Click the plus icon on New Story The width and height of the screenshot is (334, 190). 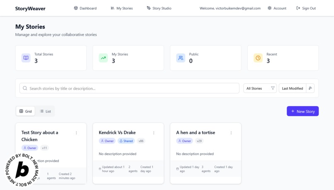293,111
